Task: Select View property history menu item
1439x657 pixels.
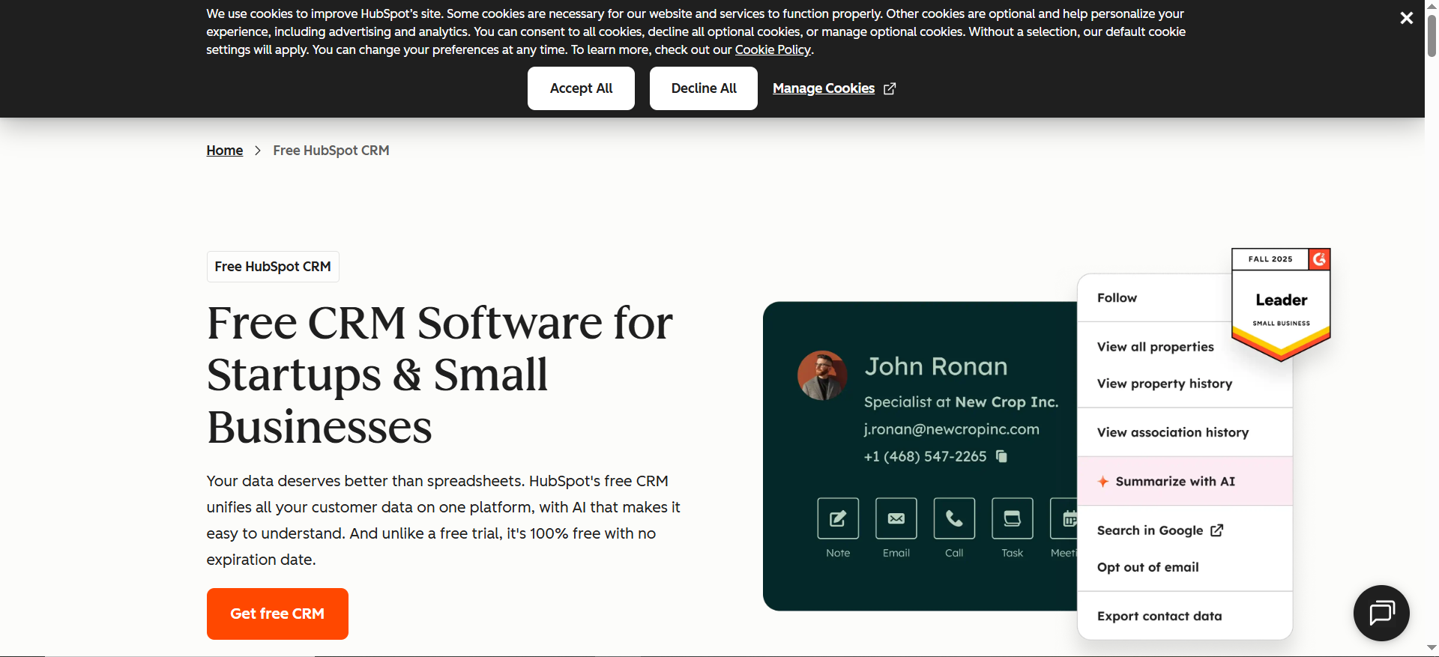Action: click(1164, 384)
